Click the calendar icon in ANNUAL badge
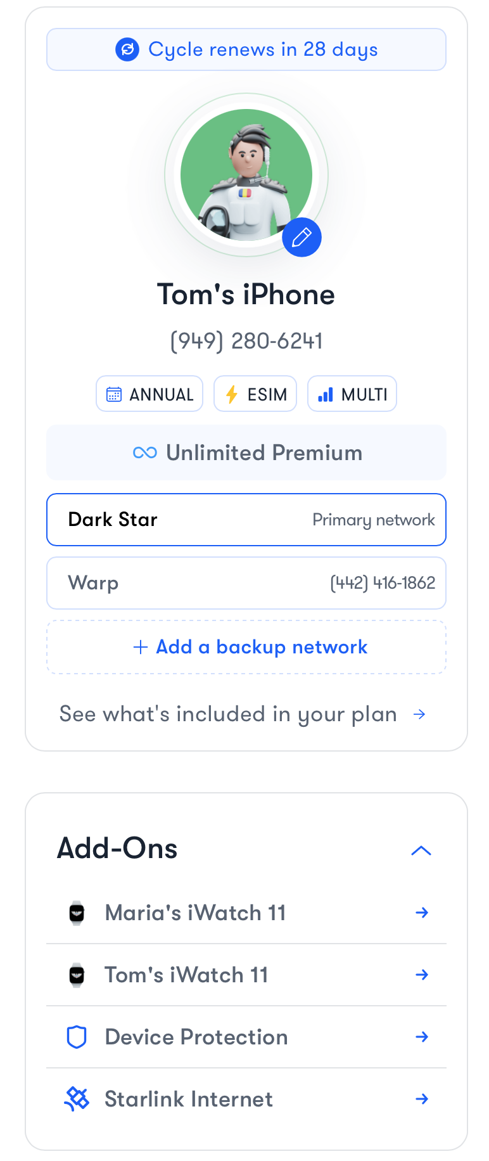Viewport: 489px width, 1161px height. pyautogui.click(x=114, y=394)
